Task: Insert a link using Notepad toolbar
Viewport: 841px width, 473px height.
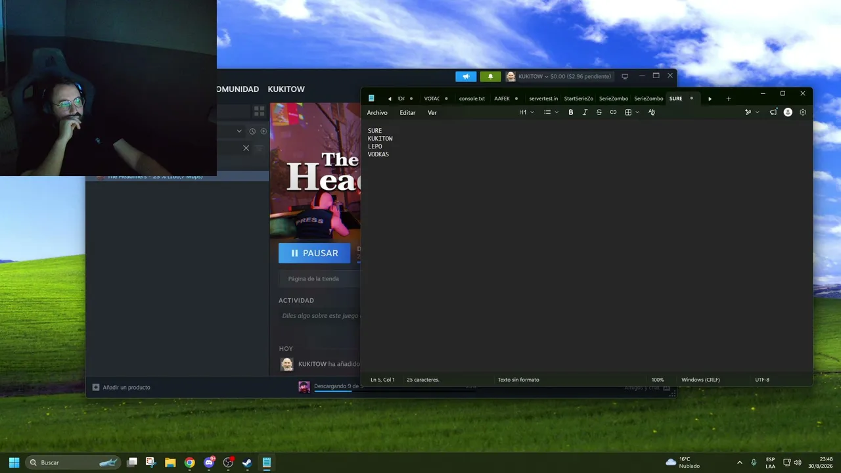Action: 613,112
